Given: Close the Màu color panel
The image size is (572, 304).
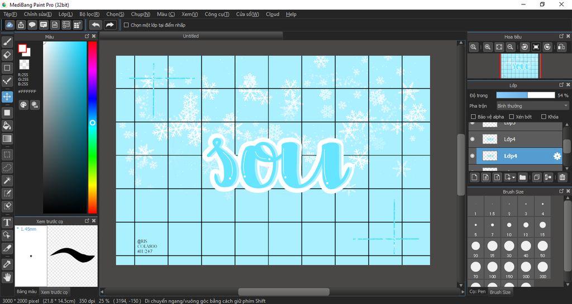Looking at the screenshot, I should pyautogui.click(x=94, y=36).
